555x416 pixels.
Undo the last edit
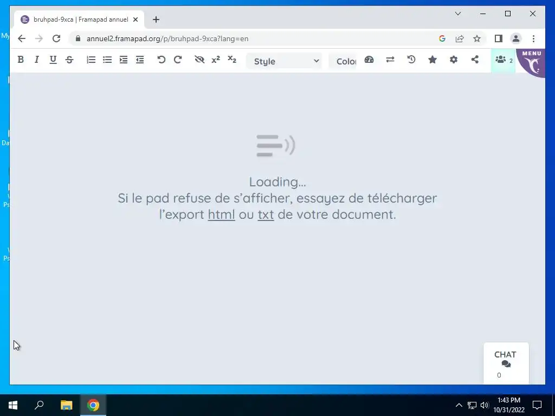point(162,60)
